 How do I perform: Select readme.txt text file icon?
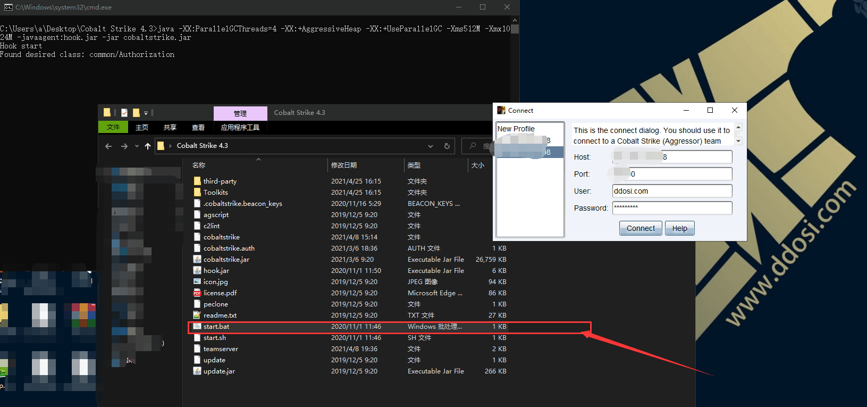[197, 315]
